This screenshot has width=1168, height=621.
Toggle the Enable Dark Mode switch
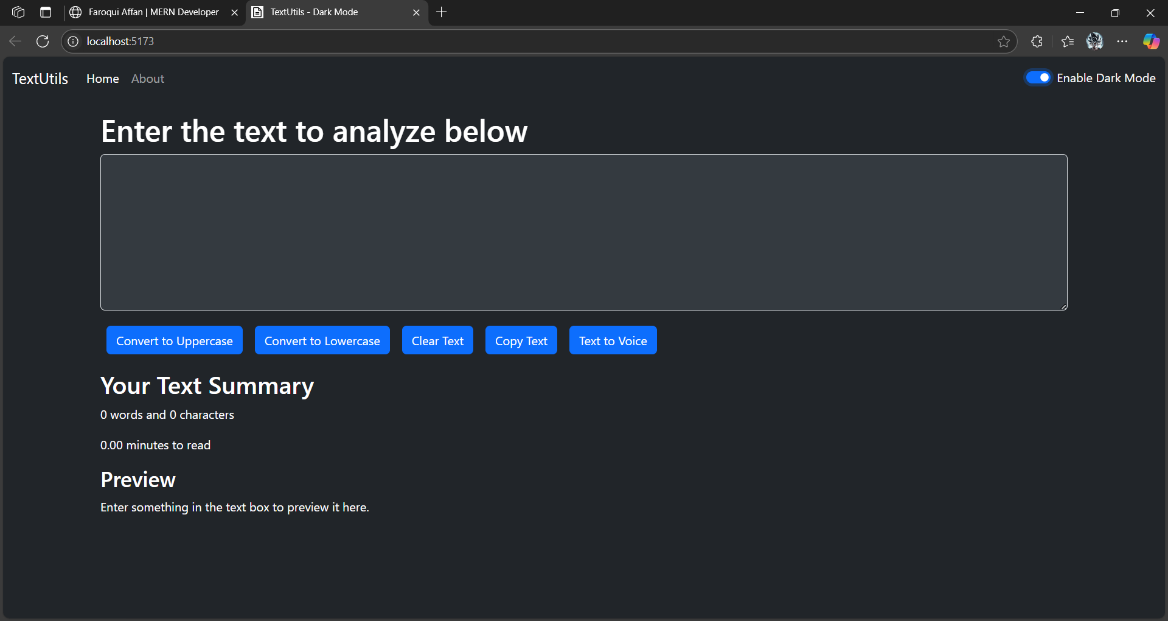1038,78
